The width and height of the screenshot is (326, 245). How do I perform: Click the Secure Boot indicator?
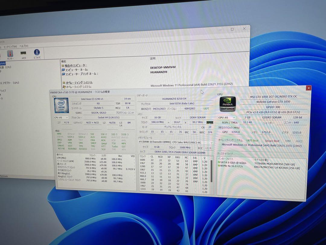tap(272, 141)
